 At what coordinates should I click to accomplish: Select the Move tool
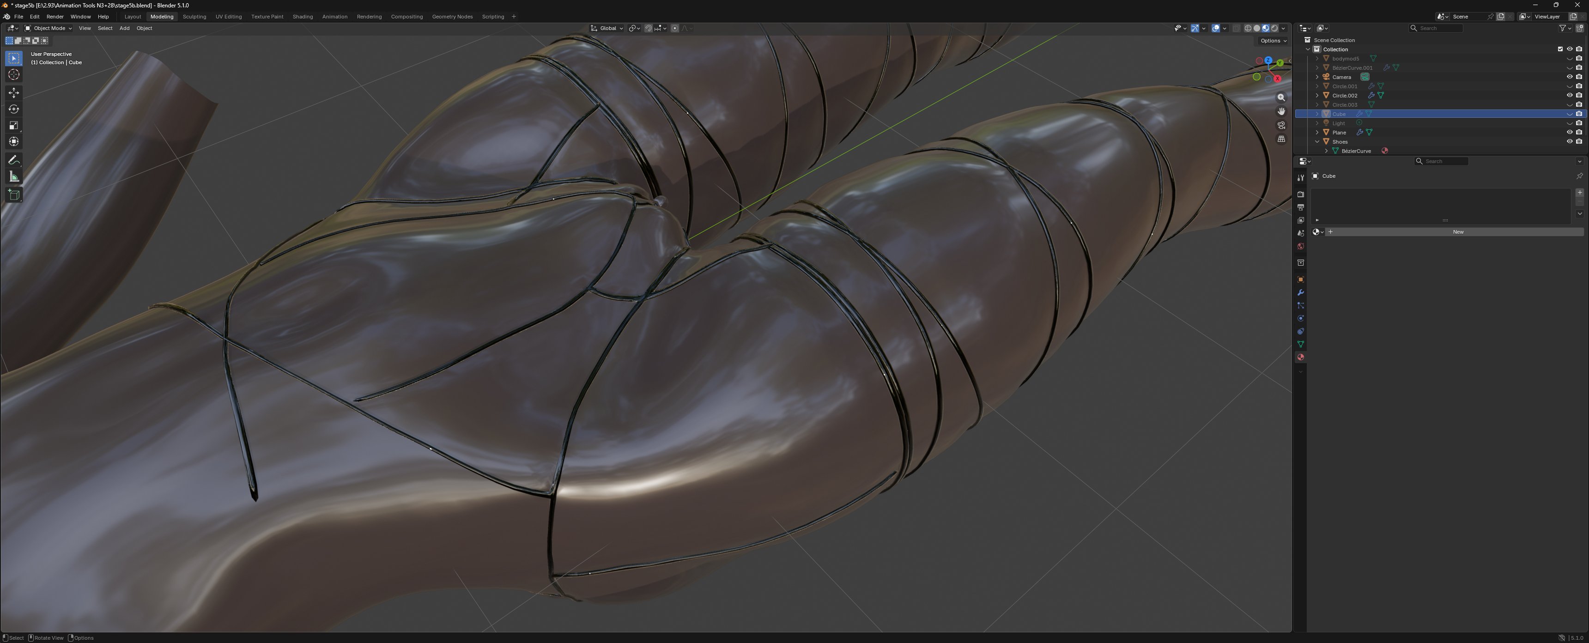(x=13, y=92)
